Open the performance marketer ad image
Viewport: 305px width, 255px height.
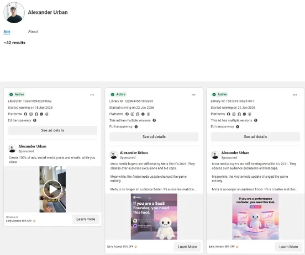[x=255, y=217]
